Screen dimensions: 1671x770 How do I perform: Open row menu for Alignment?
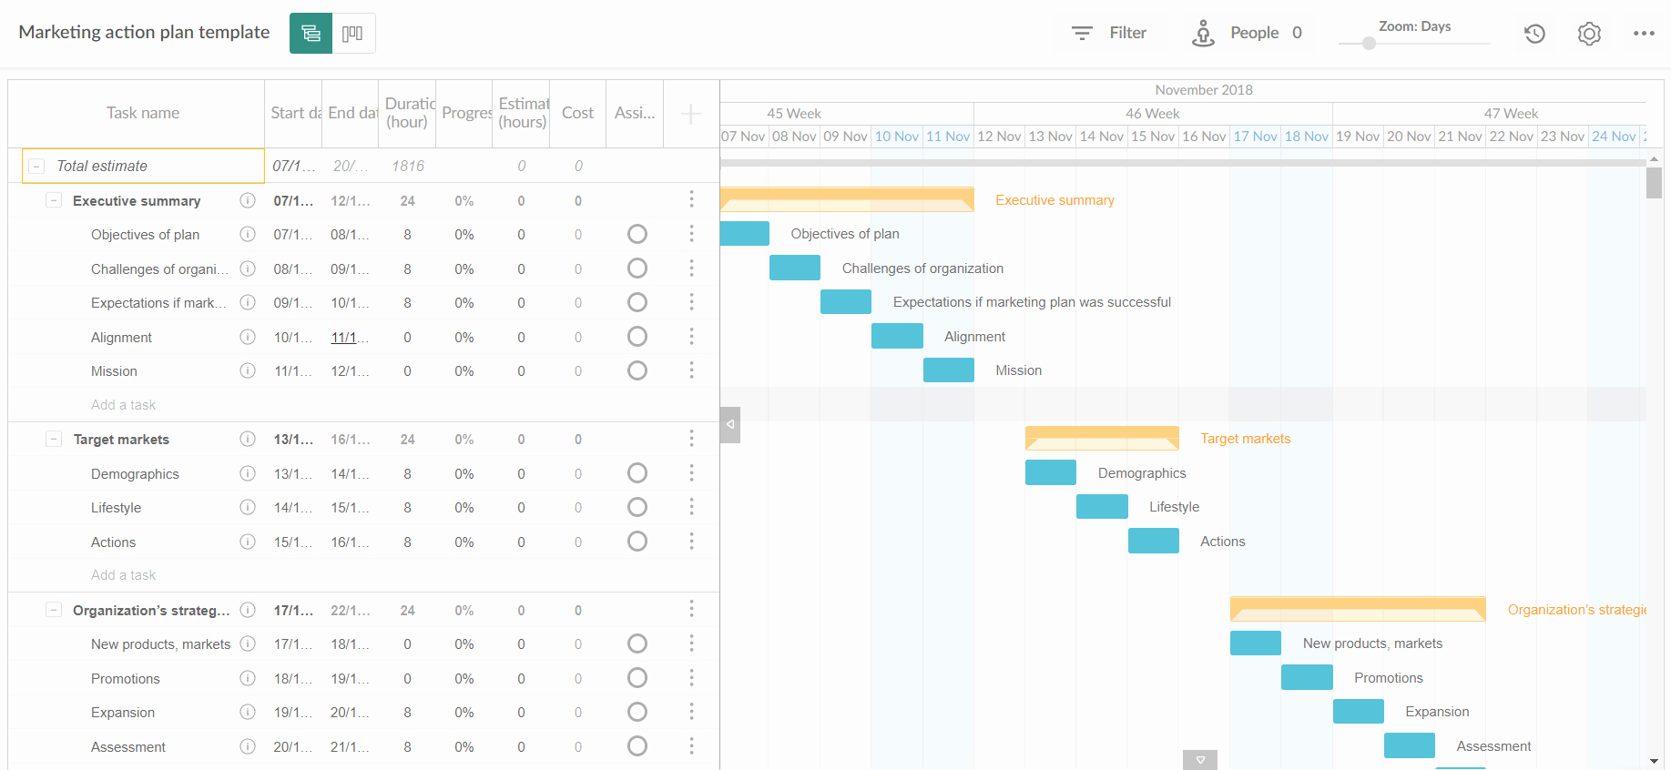[x=691, y=337]
